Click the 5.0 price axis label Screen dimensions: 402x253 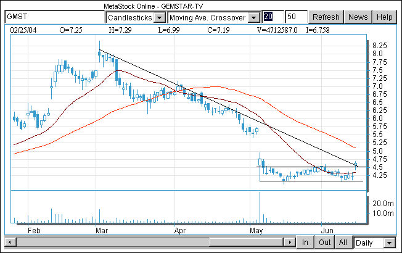click(x=377, y=151)
